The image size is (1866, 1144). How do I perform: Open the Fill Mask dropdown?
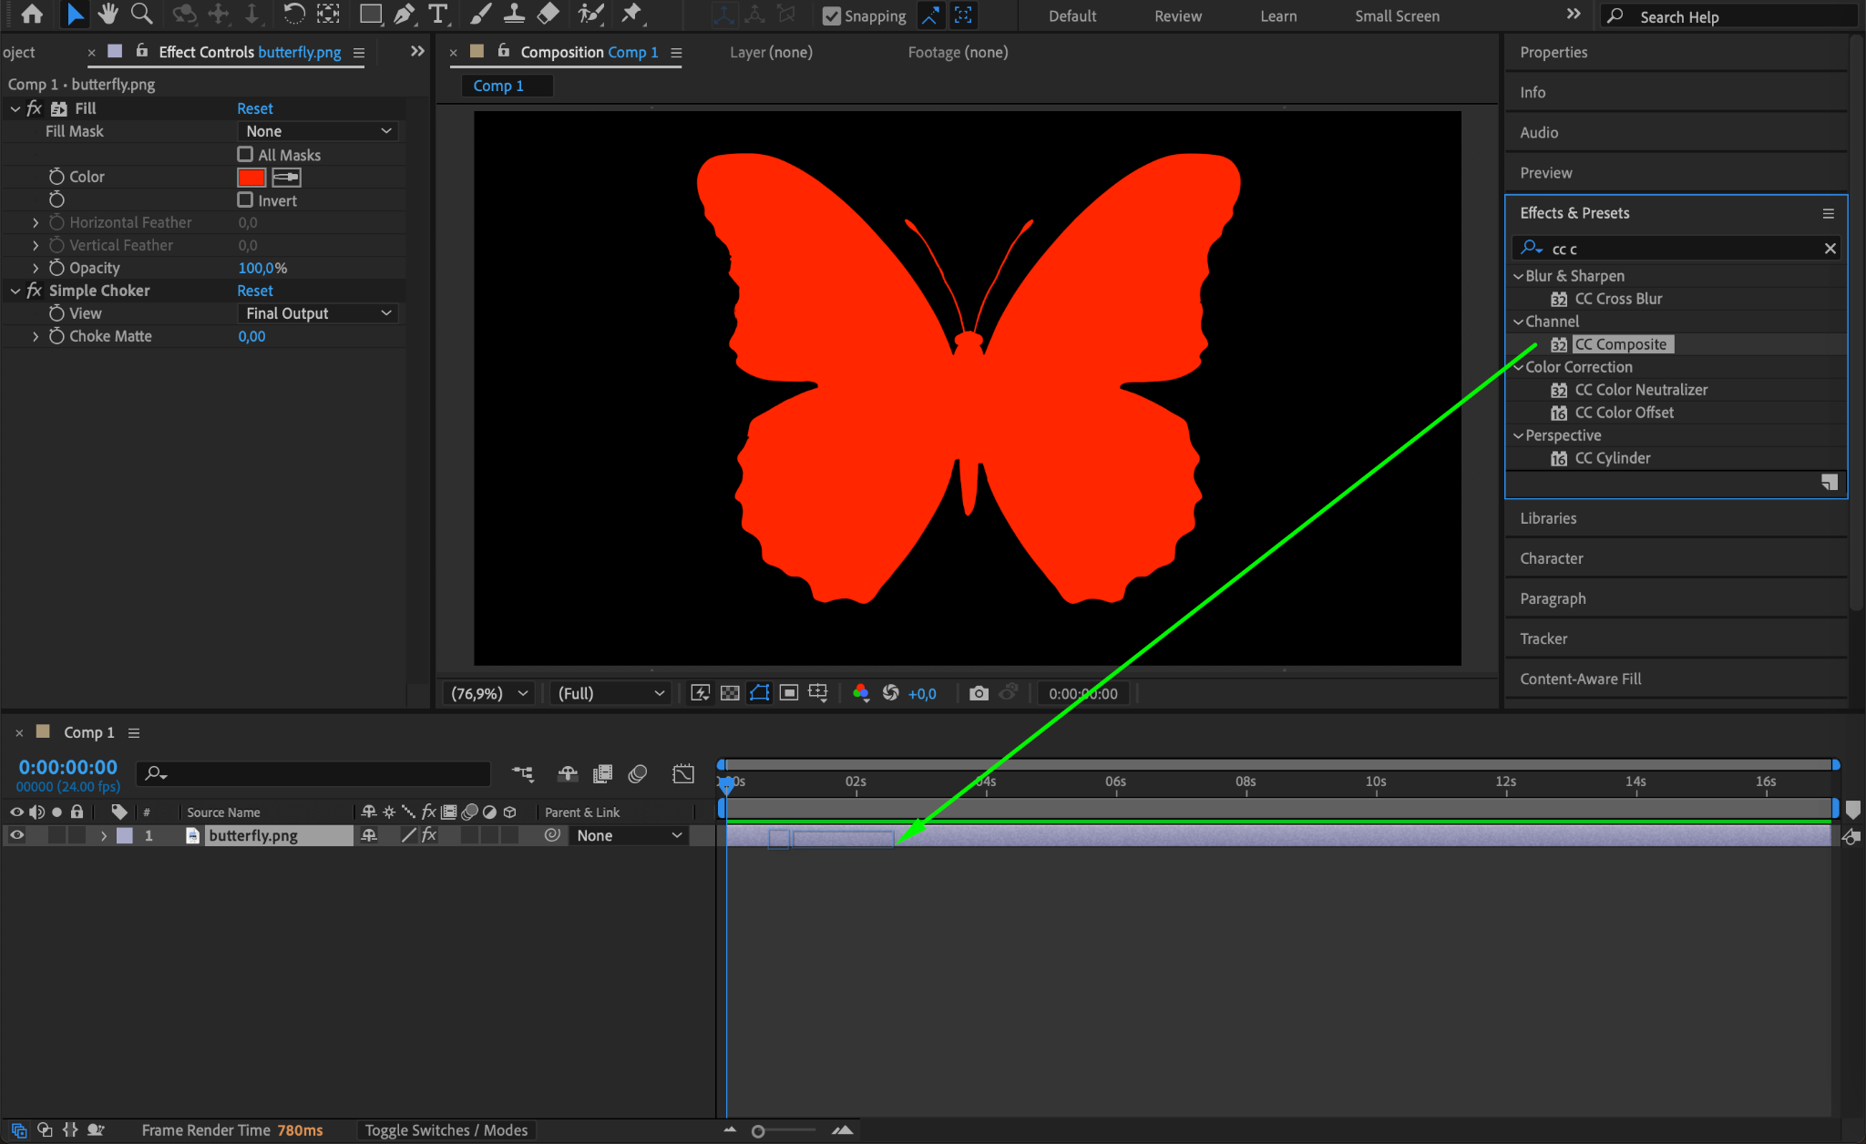click(318, 131)
